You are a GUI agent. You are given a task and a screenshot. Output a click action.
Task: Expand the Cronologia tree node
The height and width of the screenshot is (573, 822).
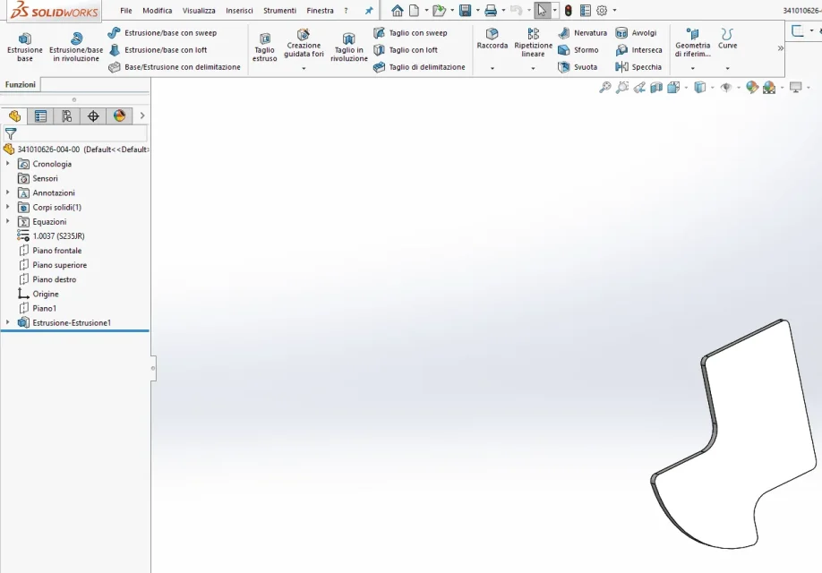[x=7, y=164]
